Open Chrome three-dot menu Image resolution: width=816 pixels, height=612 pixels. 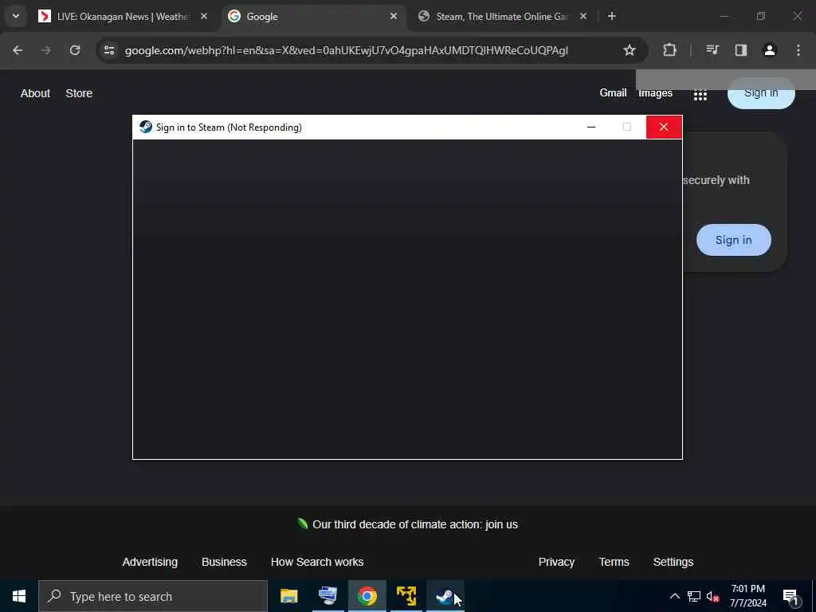click(x=798, y=50)
